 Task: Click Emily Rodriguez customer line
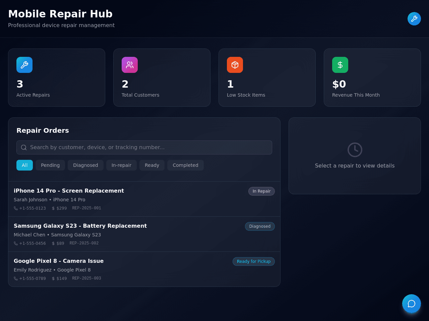coord(52,270)
